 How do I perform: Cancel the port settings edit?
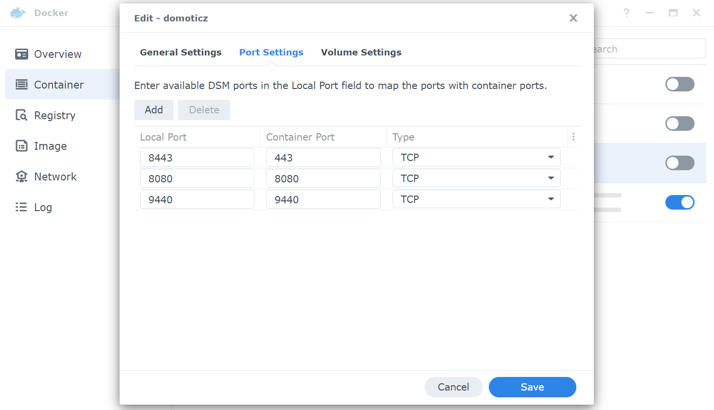tap(453, 387)
